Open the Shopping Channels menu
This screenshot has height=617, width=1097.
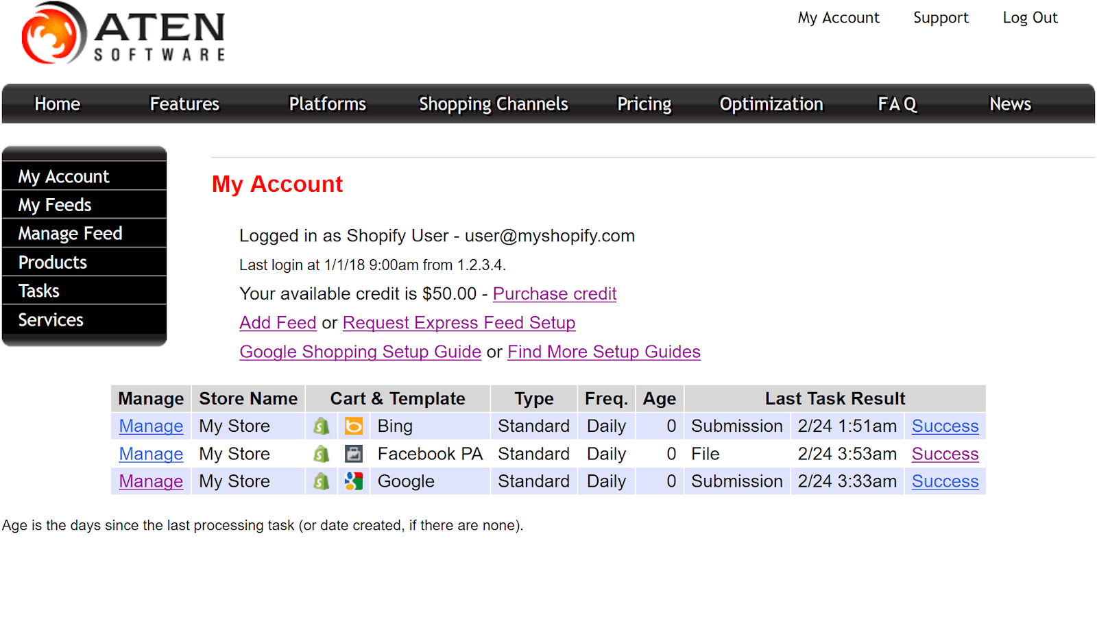[x=492, y=104]
